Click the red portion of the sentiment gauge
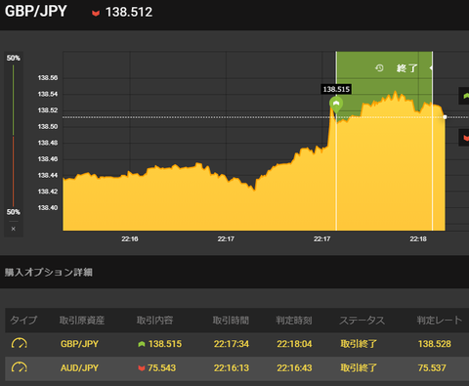 14,171
